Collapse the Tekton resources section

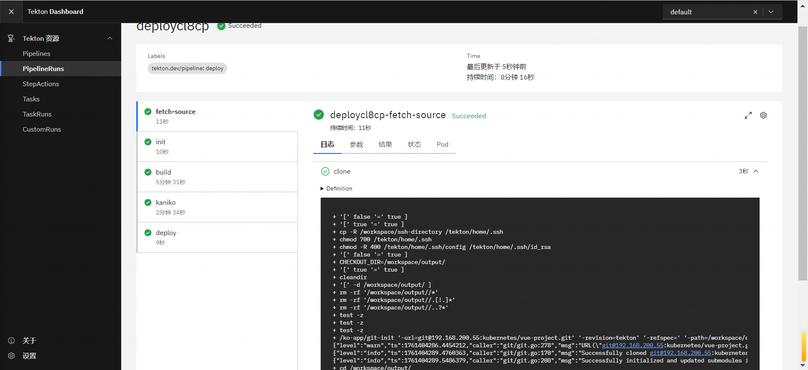110,38
